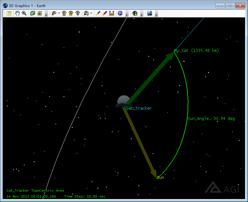The width and height of the screenshot is (248, 202).
Task: Click the orient-from-top eye icon
Action: pos(78,13)
